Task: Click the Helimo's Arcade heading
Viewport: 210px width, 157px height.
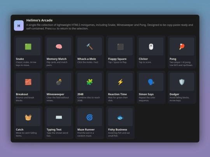Action: [39, 20]
